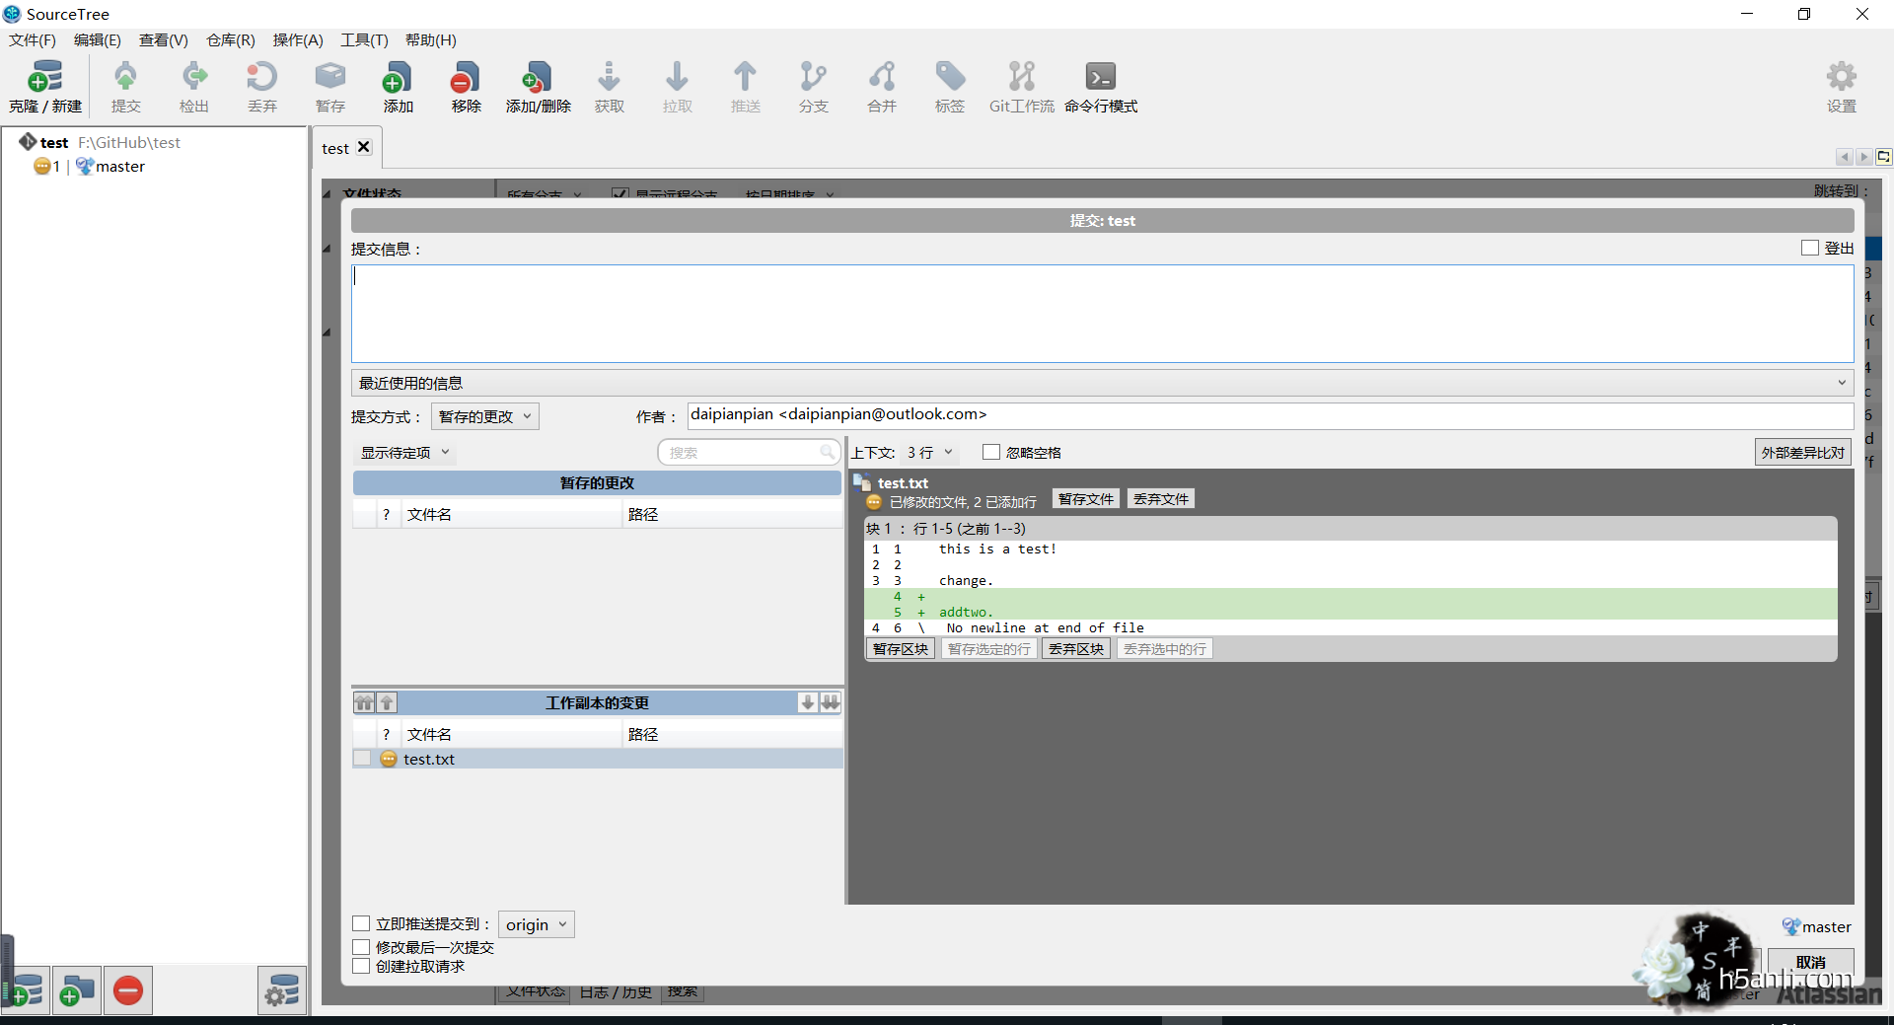This screenshot has width=1894, height=1025.
Task: Click bottom-left add folder icon
Action: [76, 990]
